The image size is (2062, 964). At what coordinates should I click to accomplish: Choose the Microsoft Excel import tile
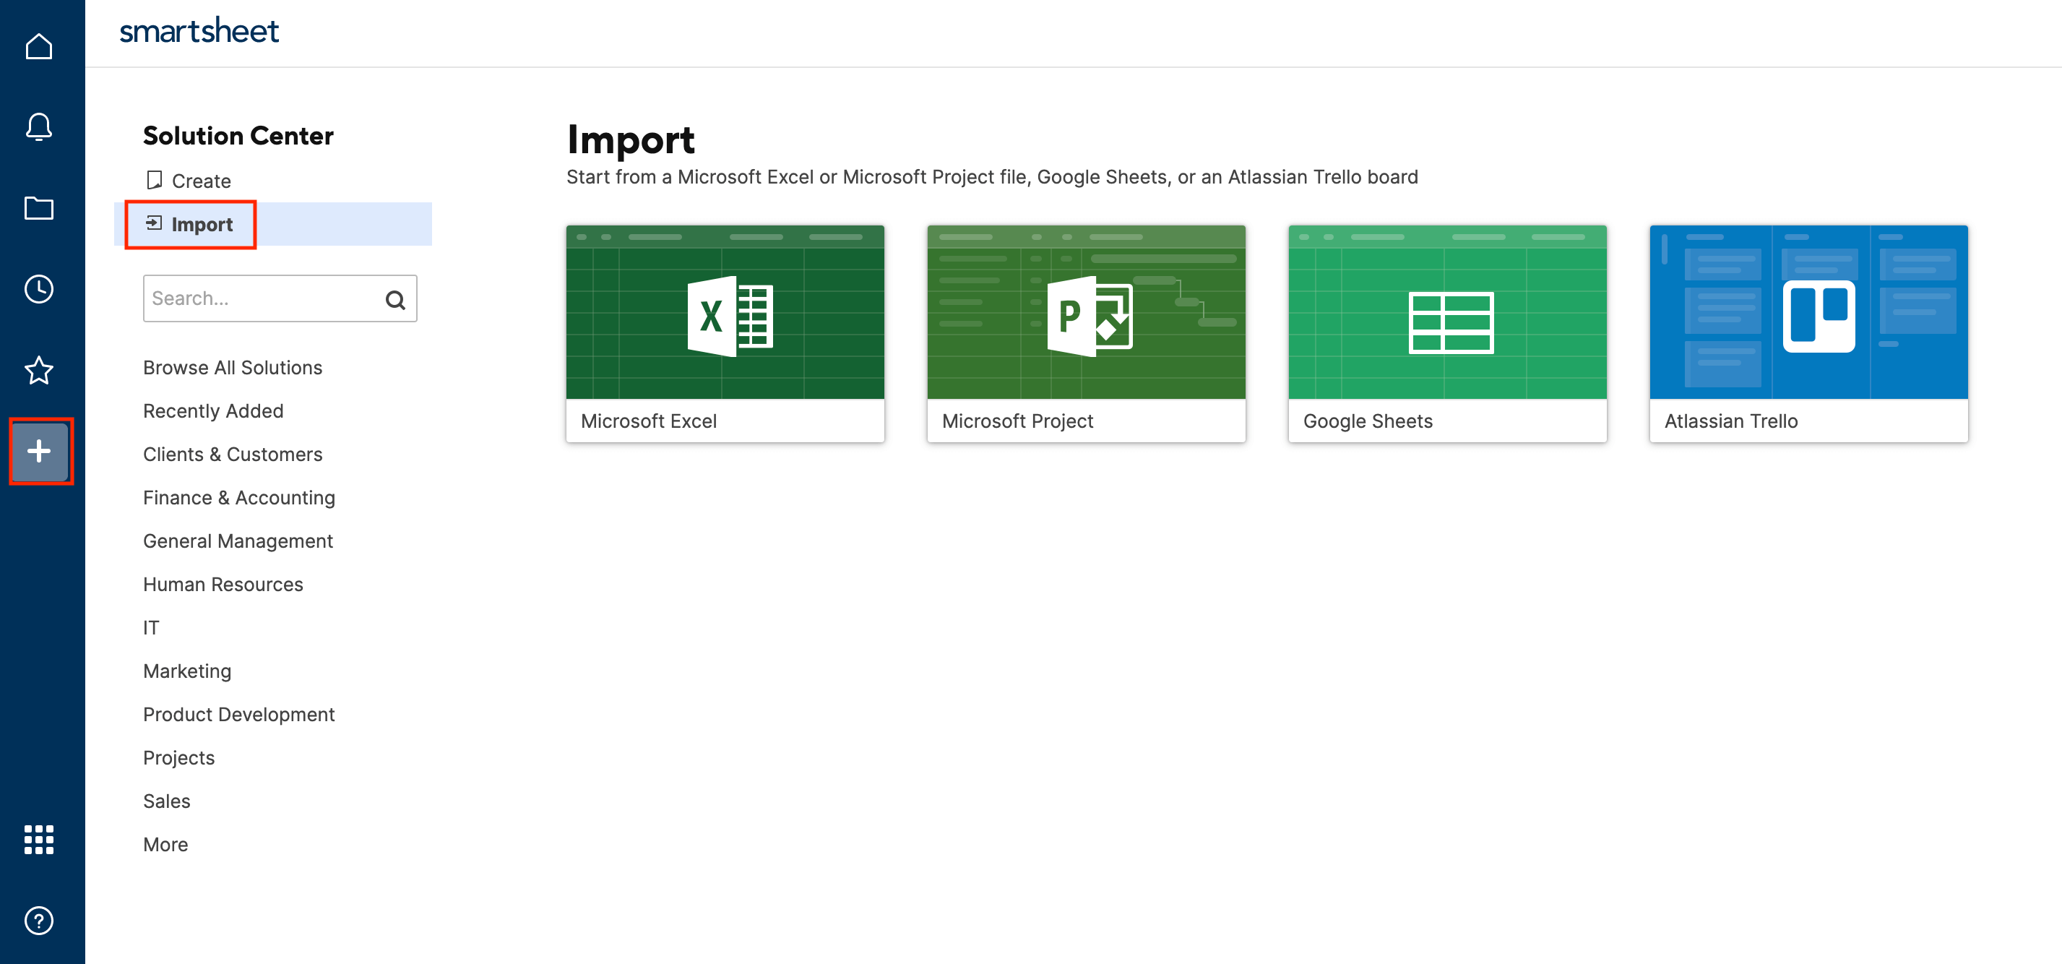pyautogui.click(x=725, y=333)
